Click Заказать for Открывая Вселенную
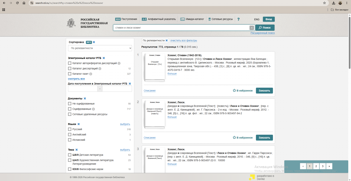 (264, 90)
